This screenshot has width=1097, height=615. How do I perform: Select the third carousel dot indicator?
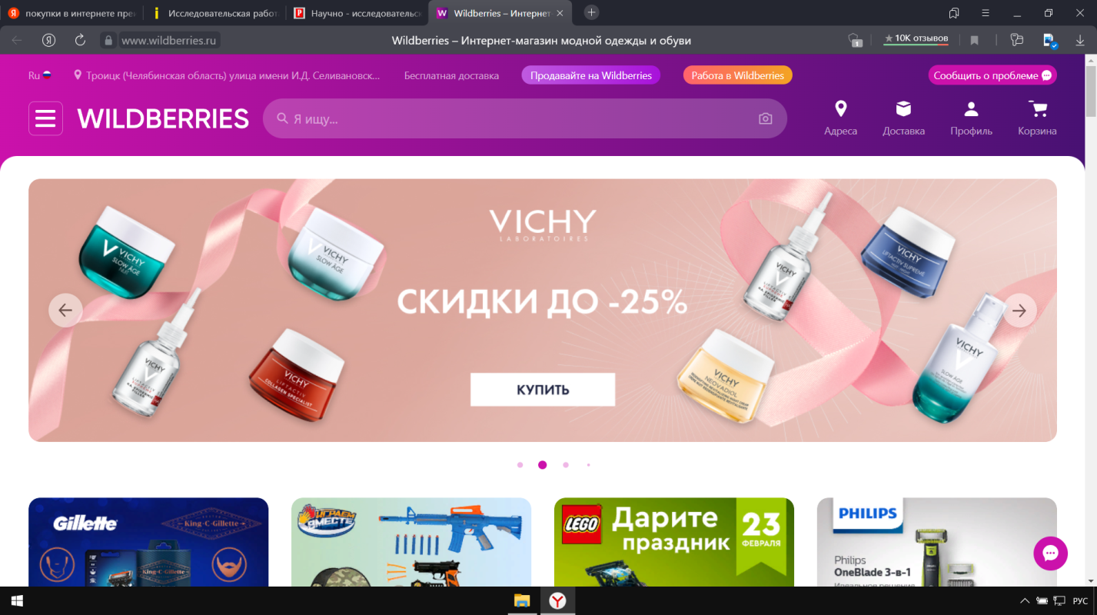(566, 465)
